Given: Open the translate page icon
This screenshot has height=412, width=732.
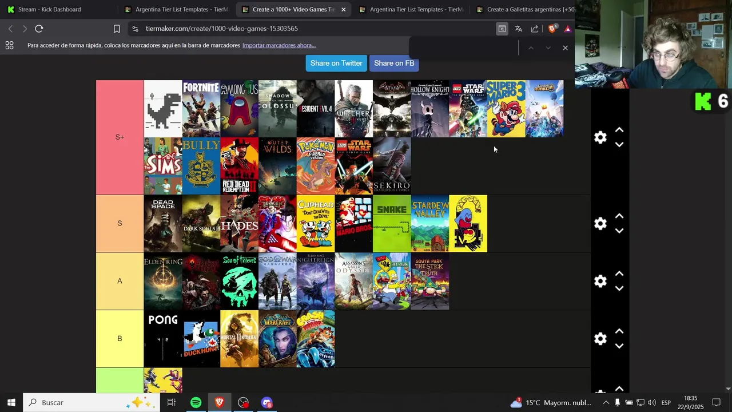Looking at the screenshot, I should point(518,29).
